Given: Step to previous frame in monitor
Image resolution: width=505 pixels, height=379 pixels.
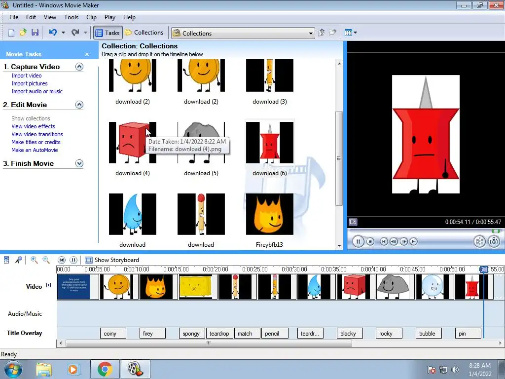Looking at the screenshot, I should coord(394,241).
